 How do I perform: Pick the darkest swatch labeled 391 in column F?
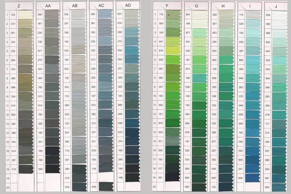click(172, 177)
